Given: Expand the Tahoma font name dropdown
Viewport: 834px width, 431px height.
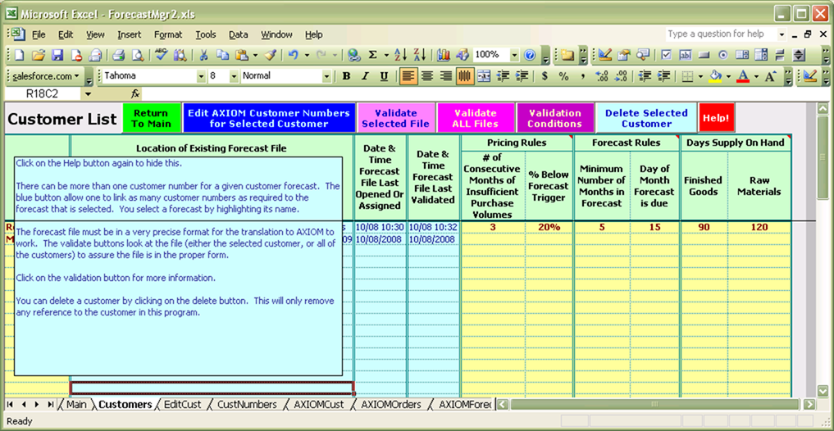Looking at the screenshot, I should pos(201,76).
